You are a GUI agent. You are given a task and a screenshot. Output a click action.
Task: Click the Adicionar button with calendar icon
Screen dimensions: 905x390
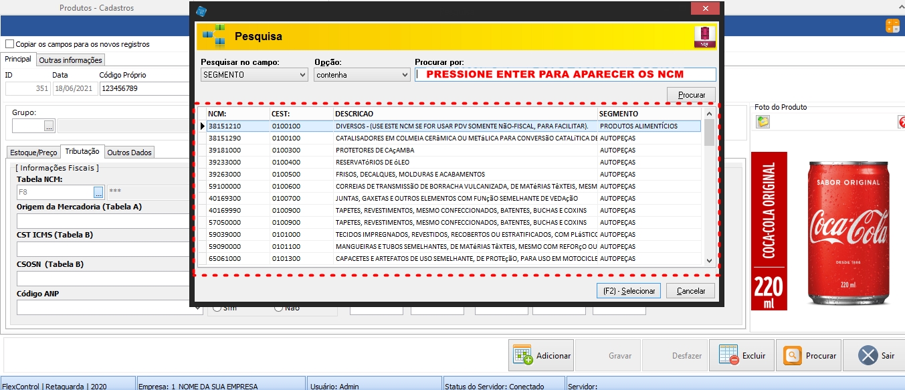coord(542,355)
